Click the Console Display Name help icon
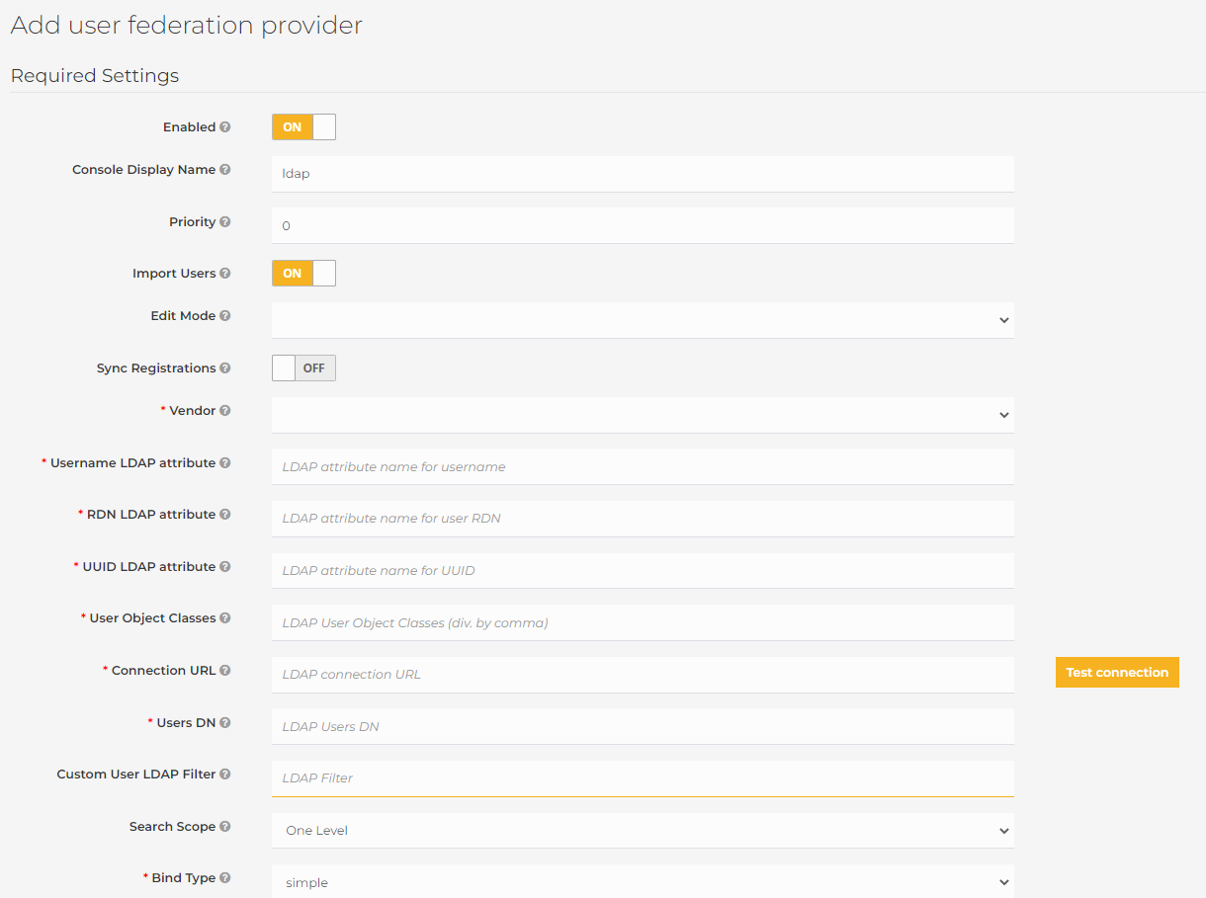Viewport: 1206px width, 898px height. [227, 169]
